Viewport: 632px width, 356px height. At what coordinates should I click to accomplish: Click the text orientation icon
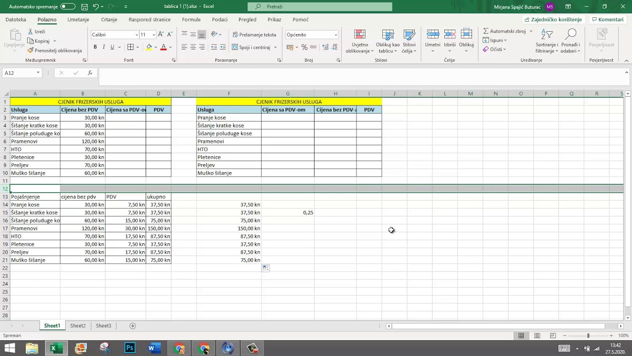tap(214, 35)
